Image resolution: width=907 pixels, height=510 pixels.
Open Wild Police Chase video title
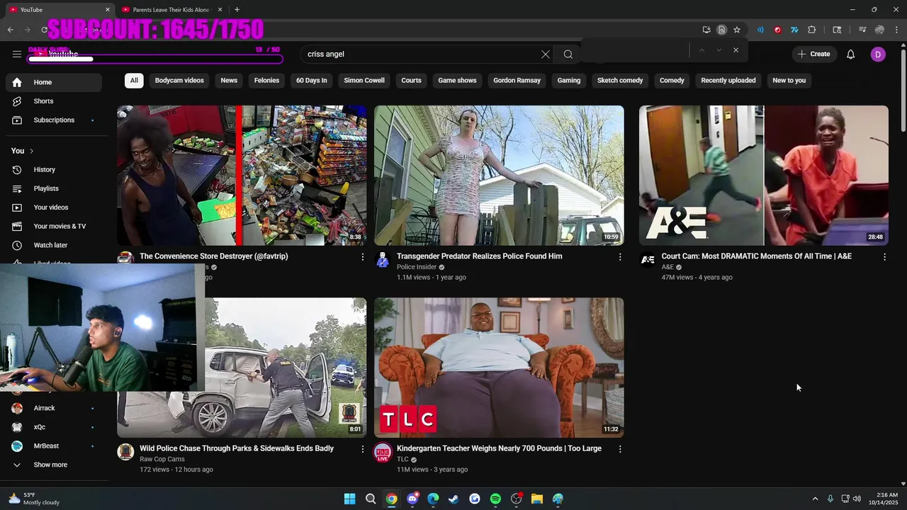[237, 448]
